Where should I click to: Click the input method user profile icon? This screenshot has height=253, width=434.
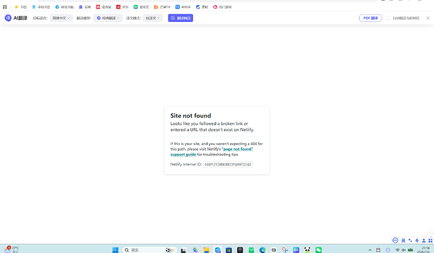point(423,240)
